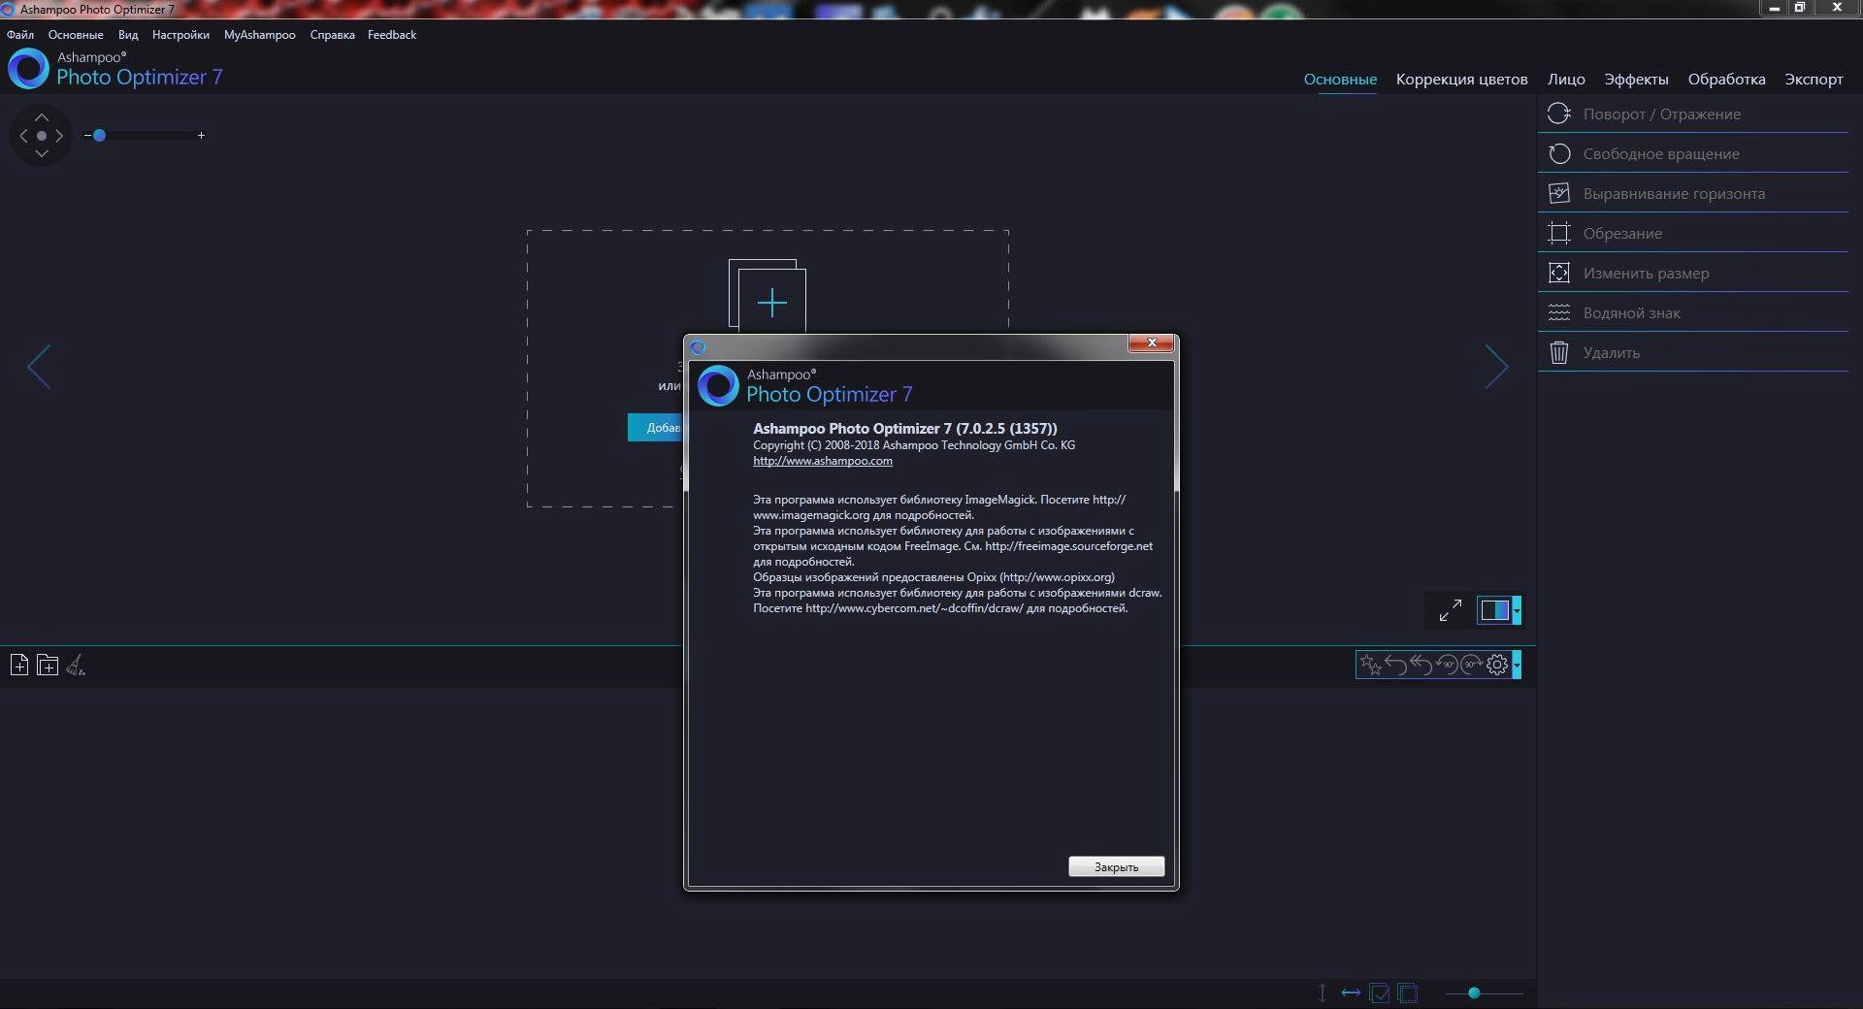
Task: Open the Справка menu
Action: (332, 34)
